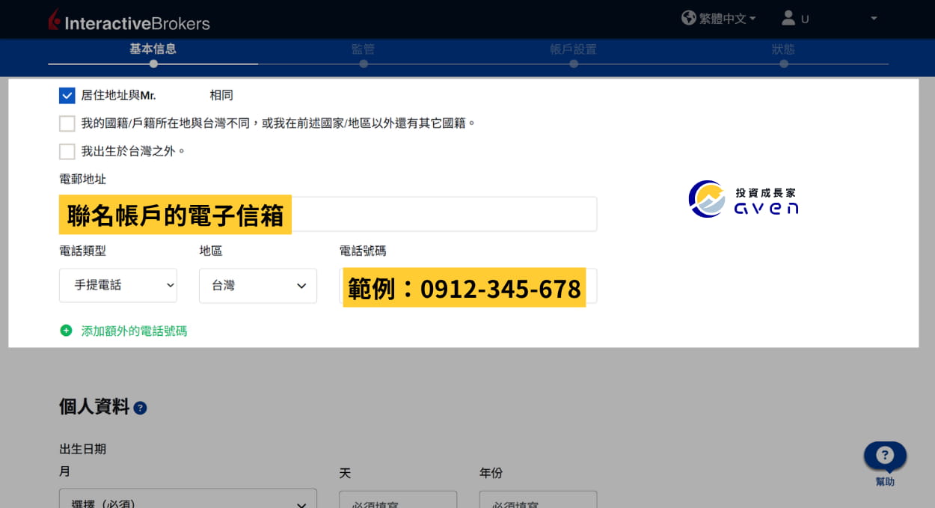Open the 月 birth month dropdown
Image resolution: width=935 pixels, height=508 pixels.
click(188, 500)
